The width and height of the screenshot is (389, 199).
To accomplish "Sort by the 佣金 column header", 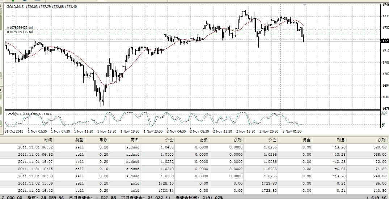I will pos(306,140).
